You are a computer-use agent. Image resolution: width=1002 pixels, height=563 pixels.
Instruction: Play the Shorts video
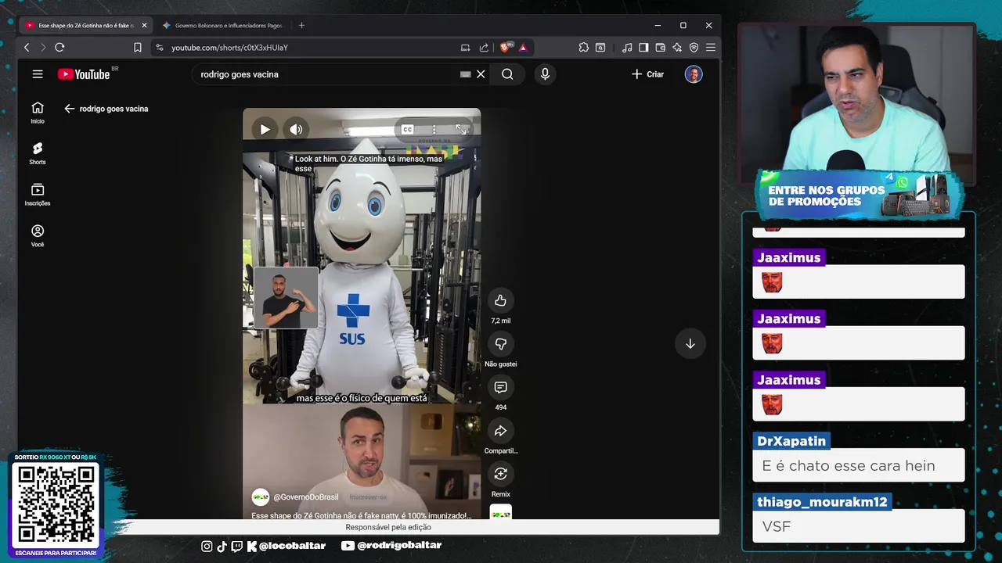(x=265, y=130)
